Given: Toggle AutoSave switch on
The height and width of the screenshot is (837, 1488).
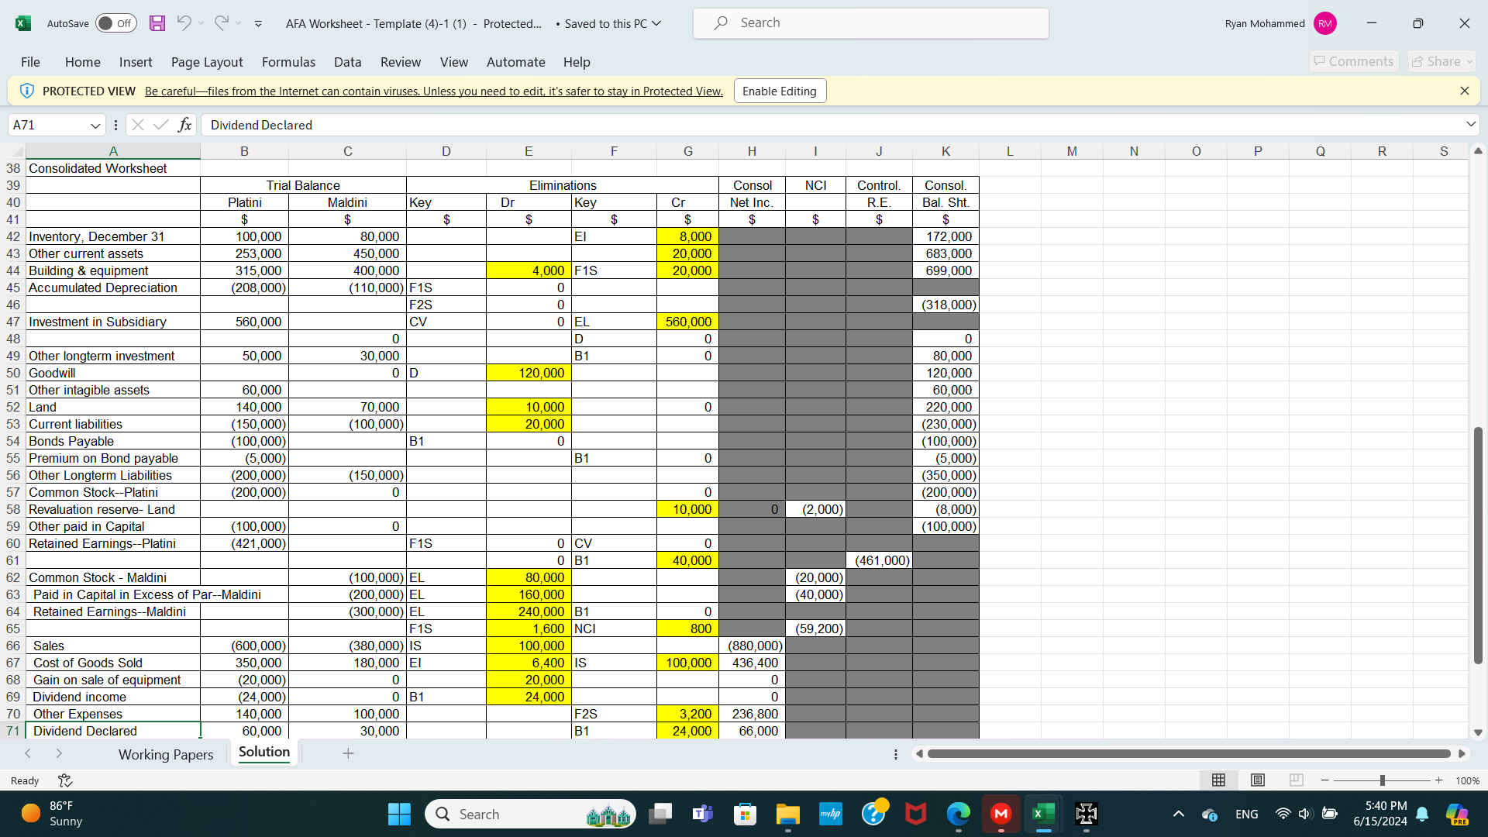Looking at the screenshot, I should [115, 23].
